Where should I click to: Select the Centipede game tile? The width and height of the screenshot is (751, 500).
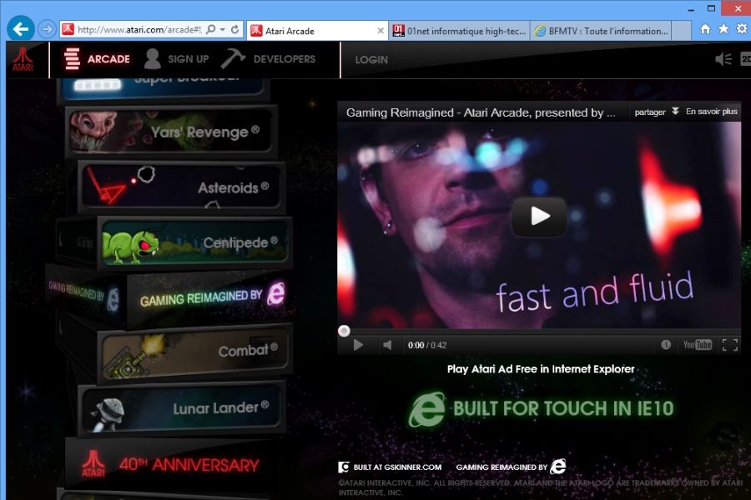coord(194,242)
